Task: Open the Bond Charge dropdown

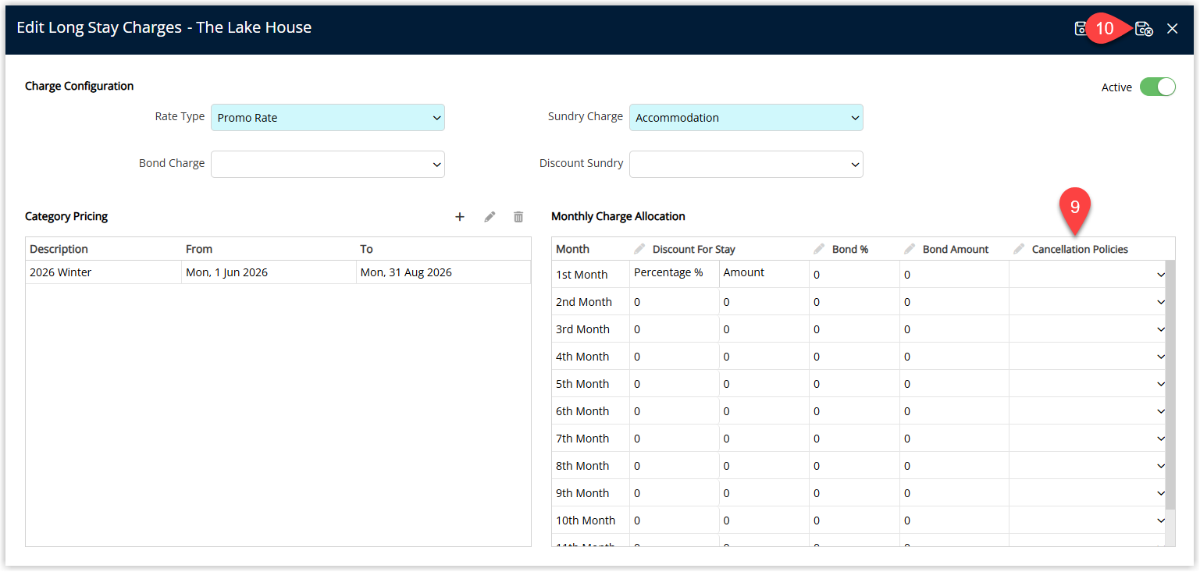Action: (328, 164)
